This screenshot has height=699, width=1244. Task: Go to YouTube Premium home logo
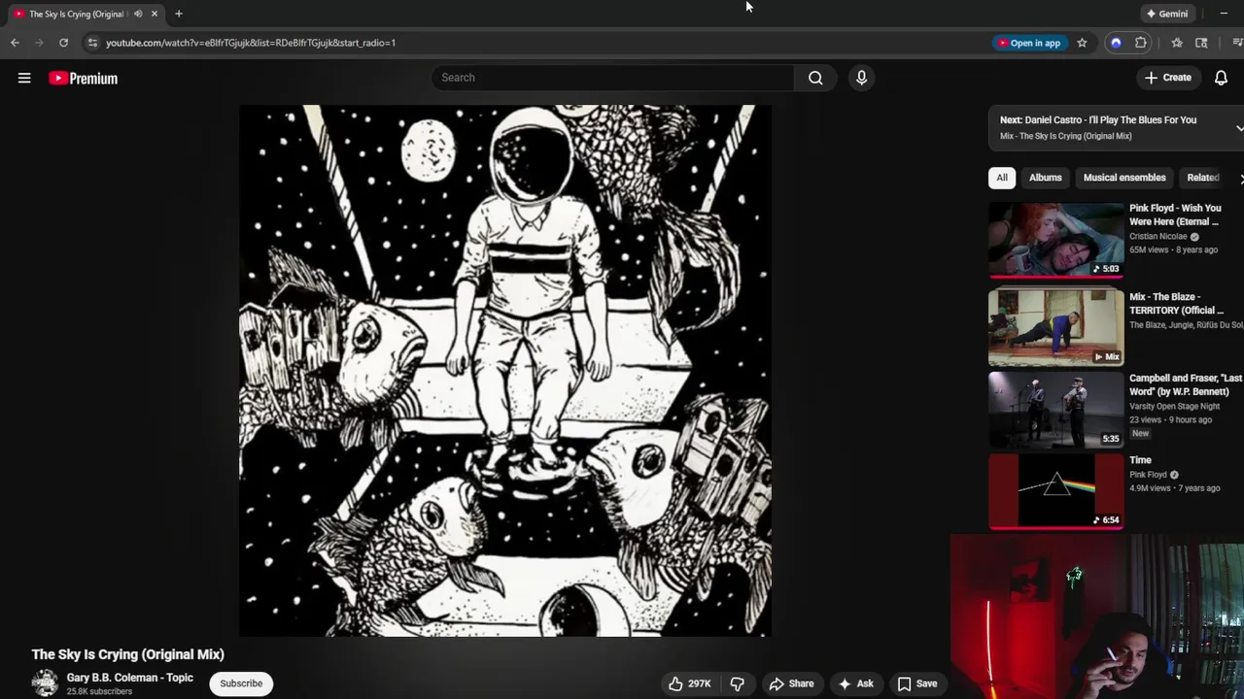click(84, 79)
